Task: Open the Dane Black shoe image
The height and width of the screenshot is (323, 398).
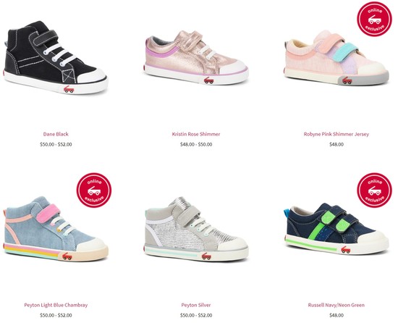Action: (x=56, y=58)
